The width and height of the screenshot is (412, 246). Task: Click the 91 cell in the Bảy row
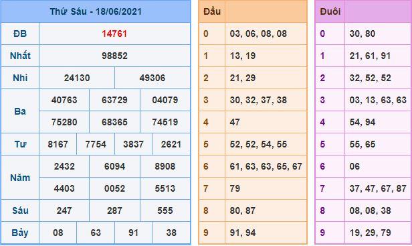point(134,233)
